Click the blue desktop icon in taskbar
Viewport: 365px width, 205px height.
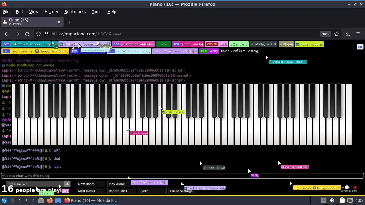click(x=58, y=200)
